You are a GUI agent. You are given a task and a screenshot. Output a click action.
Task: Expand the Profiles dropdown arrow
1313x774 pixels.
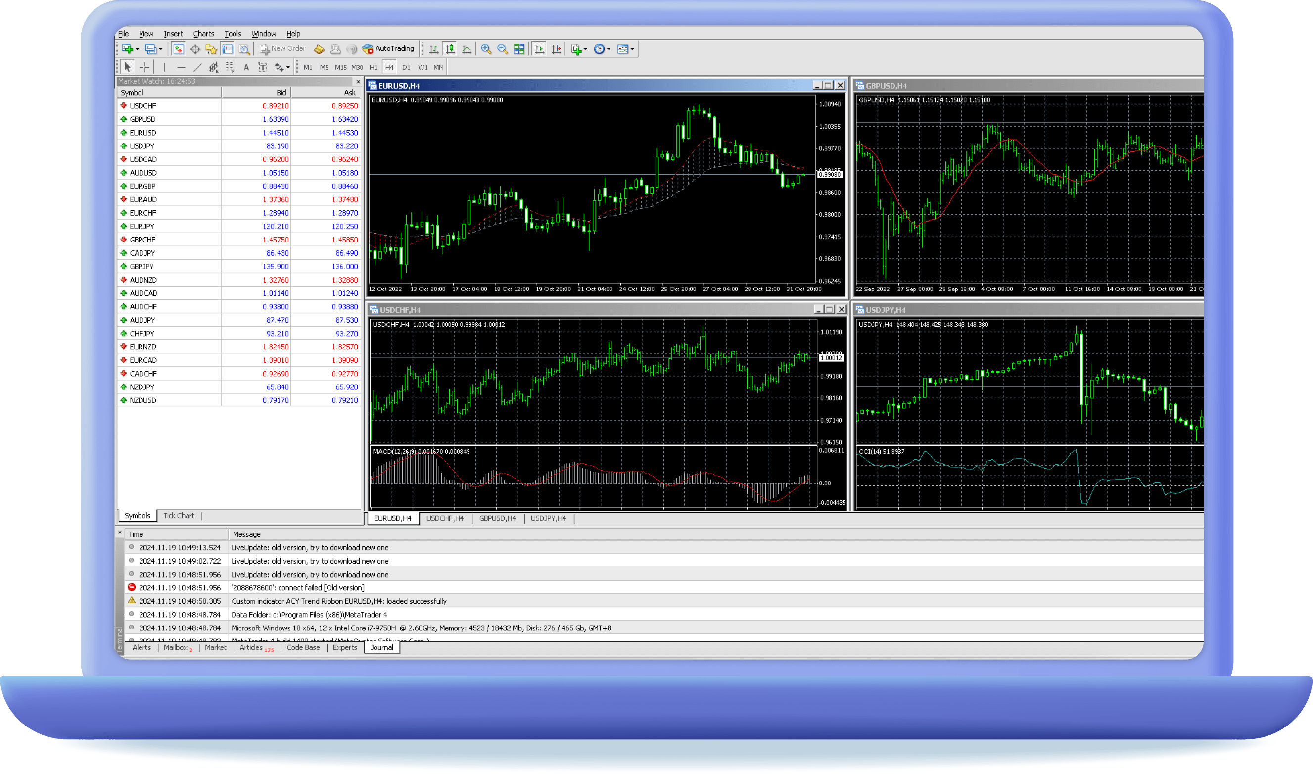pos(161,49)
